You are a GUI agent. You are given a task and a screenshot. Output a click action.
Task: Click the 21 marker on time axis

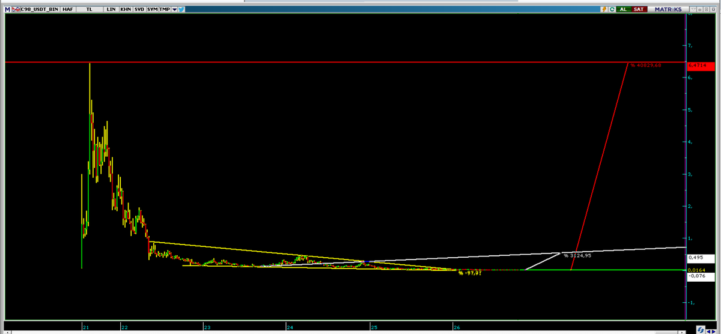tap(86, 327)
